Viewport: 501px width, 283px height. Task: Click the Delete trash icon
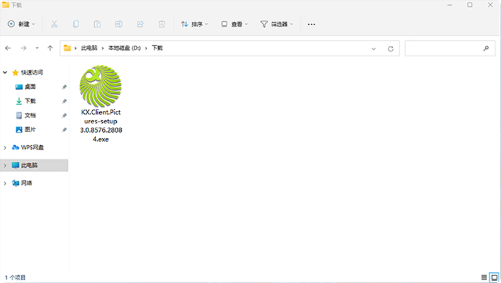[162, 24]
